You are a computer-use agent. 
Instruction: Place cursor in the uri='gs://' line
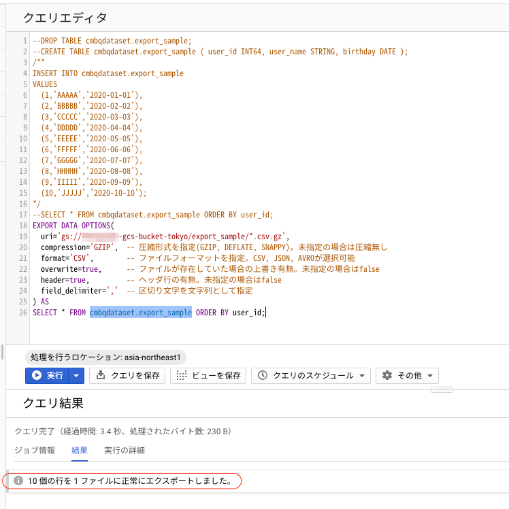coord(163,236)
